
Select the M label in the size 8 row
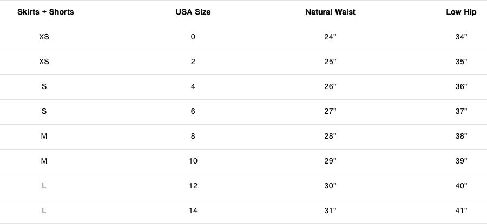(44, 136)
